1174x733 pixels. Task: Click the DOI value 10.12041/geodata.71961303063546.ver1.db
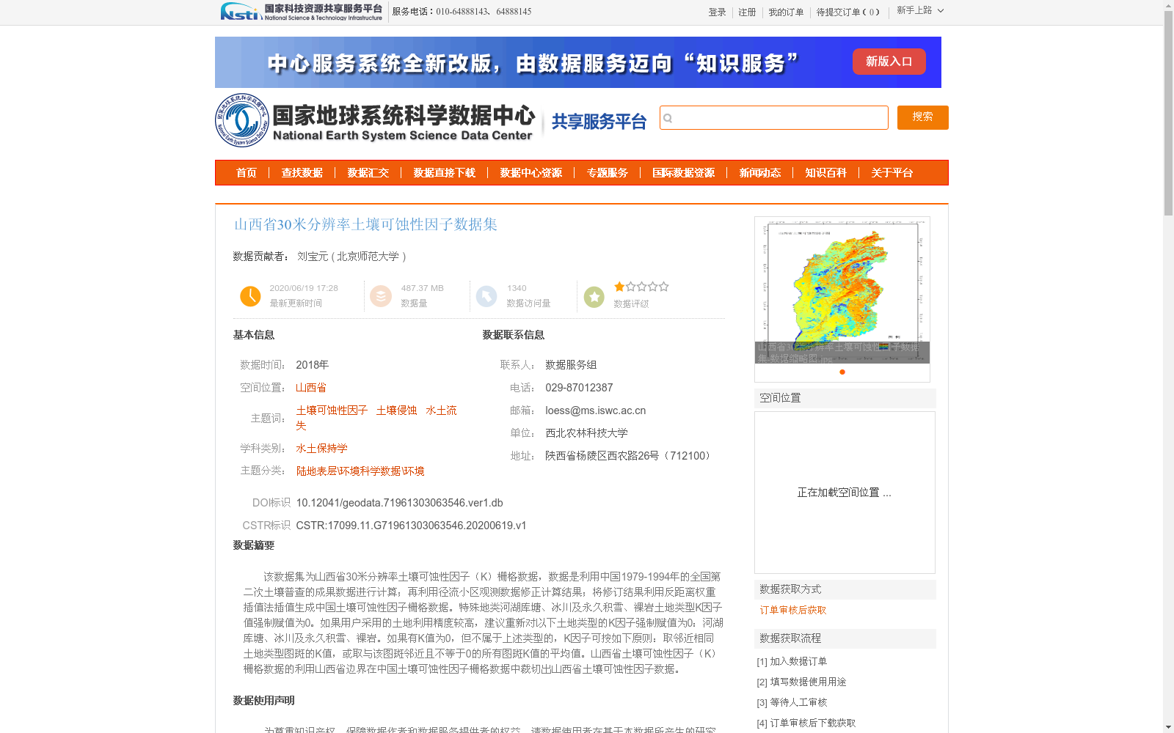(x=399, y=503)
